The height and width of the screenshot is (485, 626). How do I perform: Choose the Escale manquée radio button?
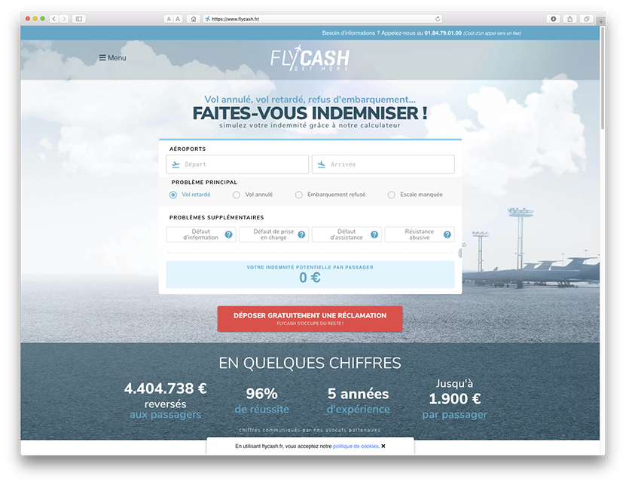point(391,195)
